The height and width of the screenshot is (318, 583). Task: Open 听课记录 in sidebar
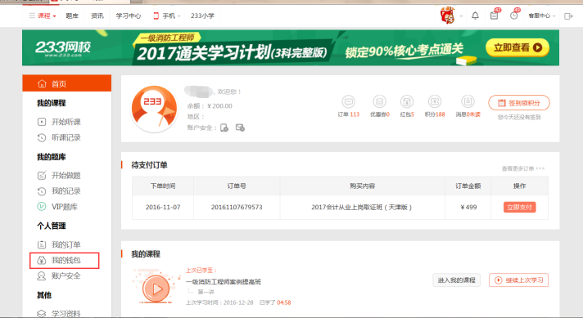66,137
